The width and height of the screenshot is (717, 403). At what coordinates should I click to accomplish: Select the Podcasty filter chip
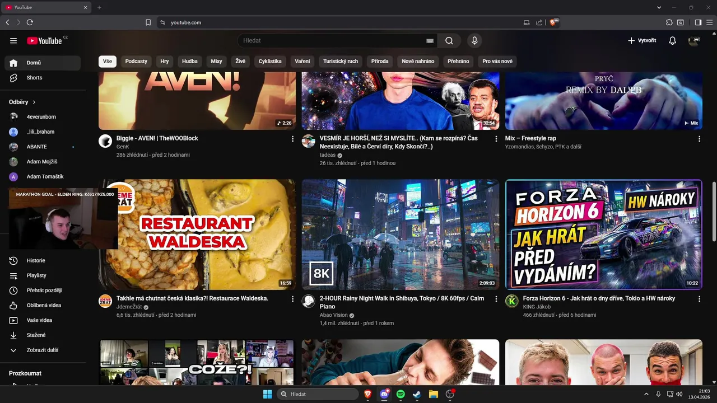pyautogui.click(x=136, y=61)
